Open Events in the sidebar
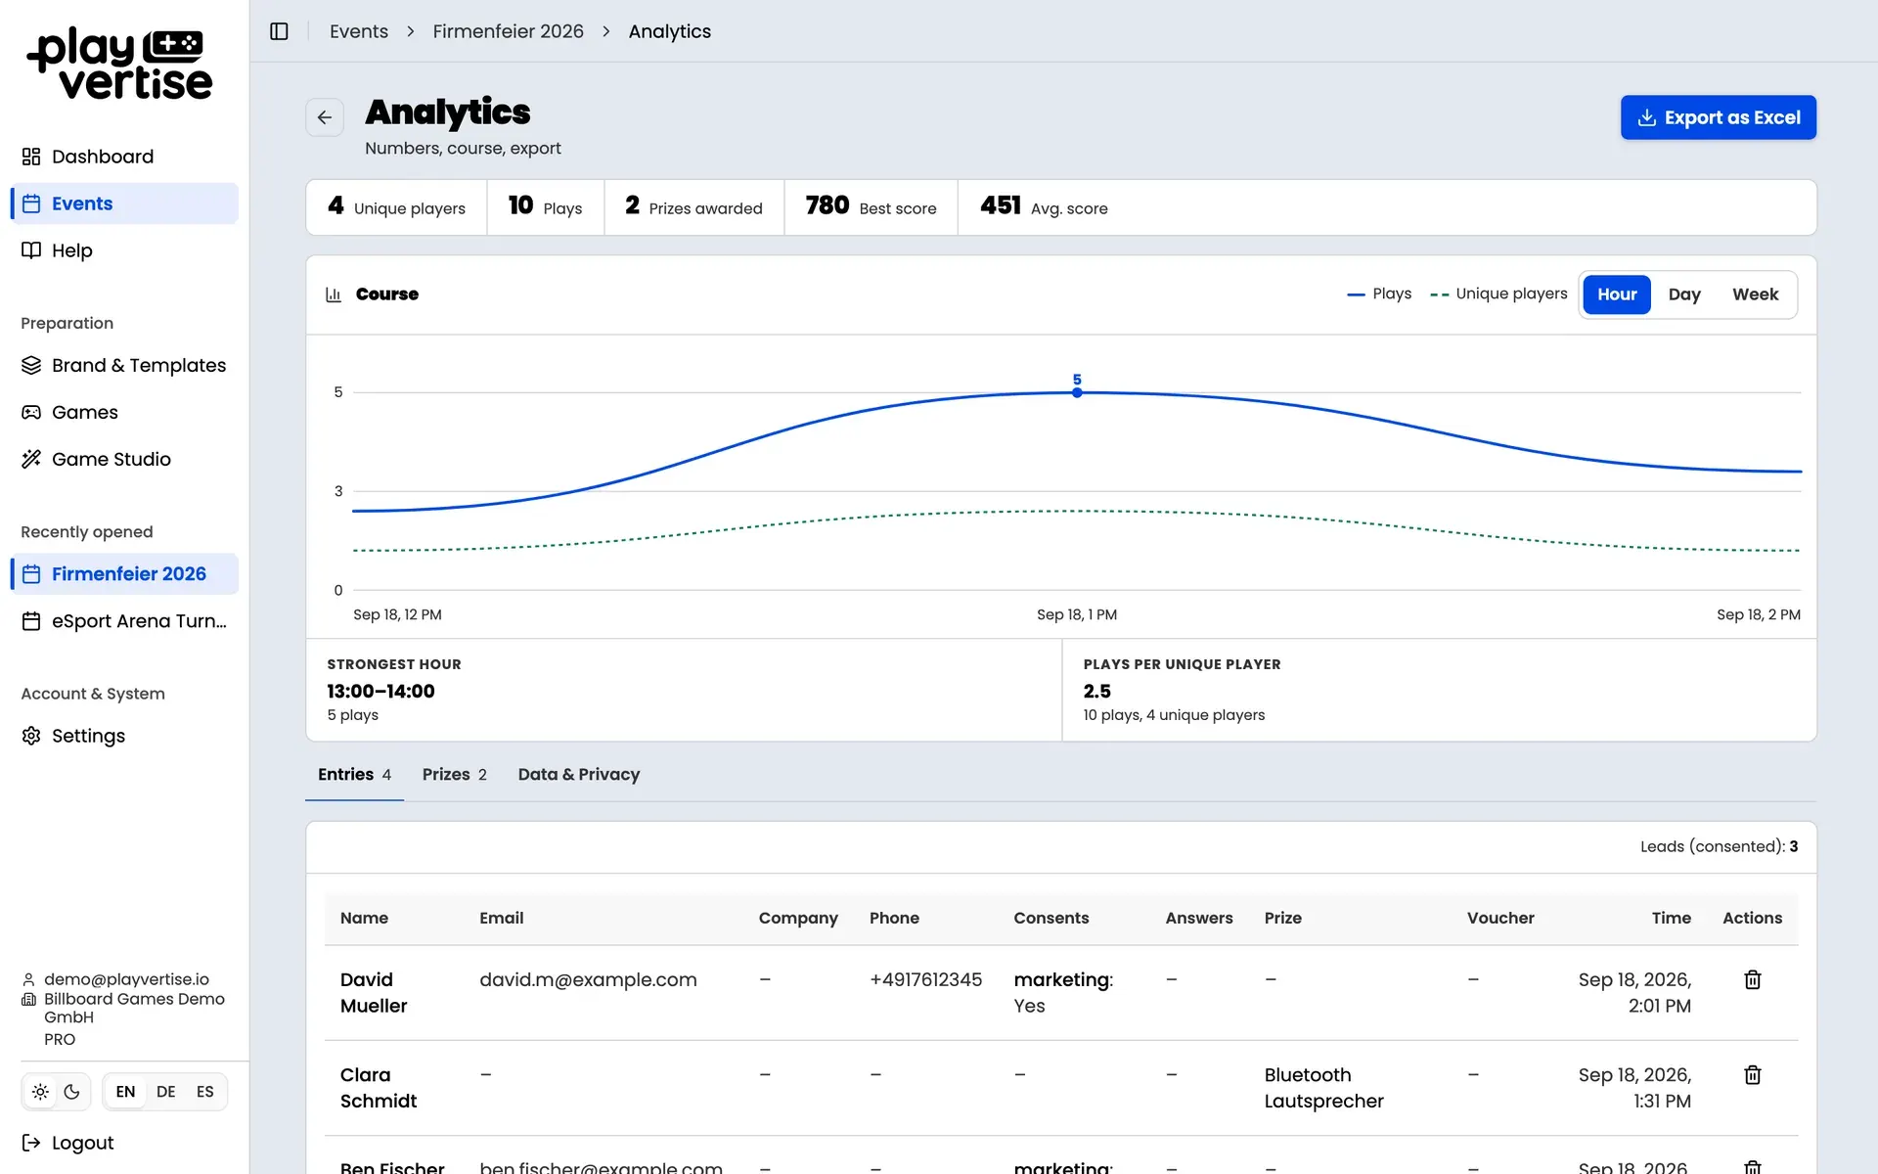The width and height of the screenshot is (1878, 1174). pos(124,203)
